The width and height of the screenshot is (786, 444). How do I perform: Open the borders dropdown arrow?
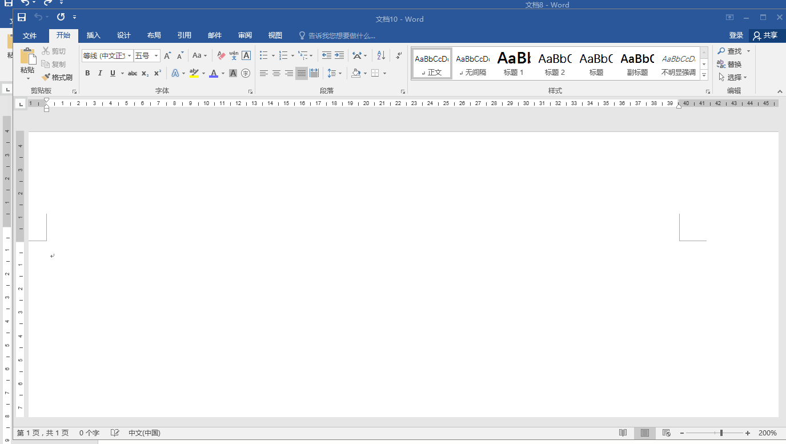(385, 73)
